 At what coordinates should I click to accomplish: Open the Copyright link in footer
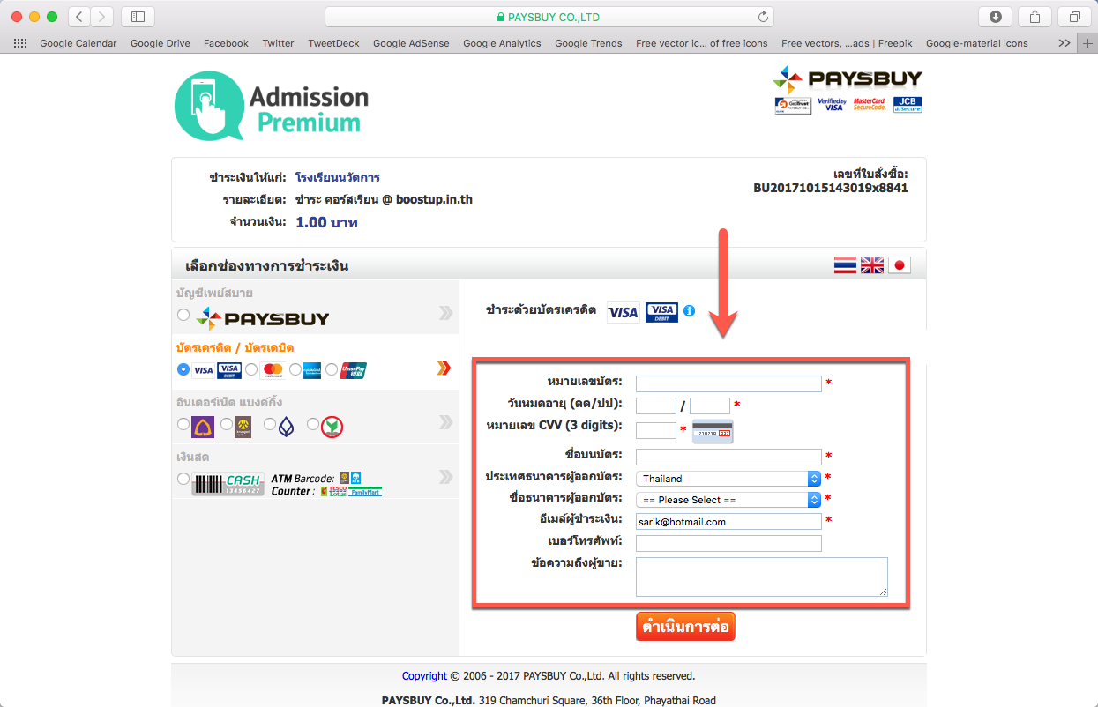click(x=424, y=676)
